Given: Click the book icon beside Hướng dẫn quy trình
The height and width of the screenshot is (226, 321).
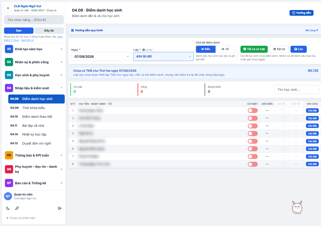Looking at the screenshot, I should pyautogui.click(x=72, y=30).
